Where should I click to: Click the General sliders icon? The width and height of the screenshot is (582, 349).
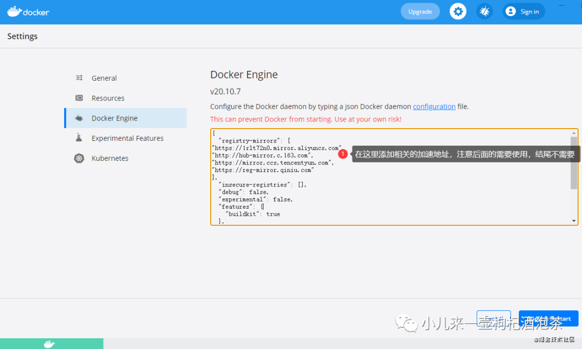point(79,78)
